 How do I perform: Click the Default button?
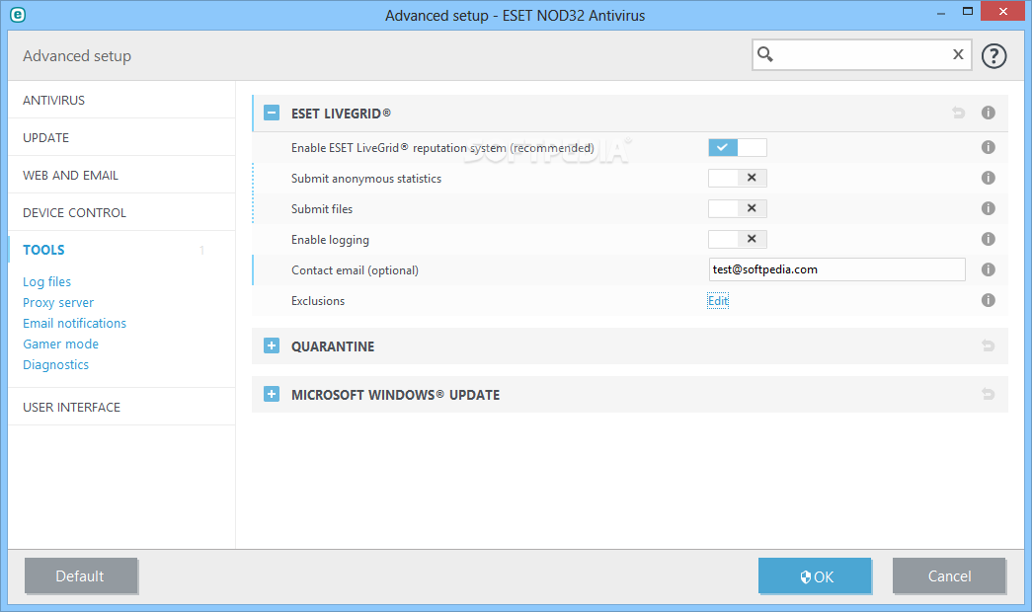80,575
